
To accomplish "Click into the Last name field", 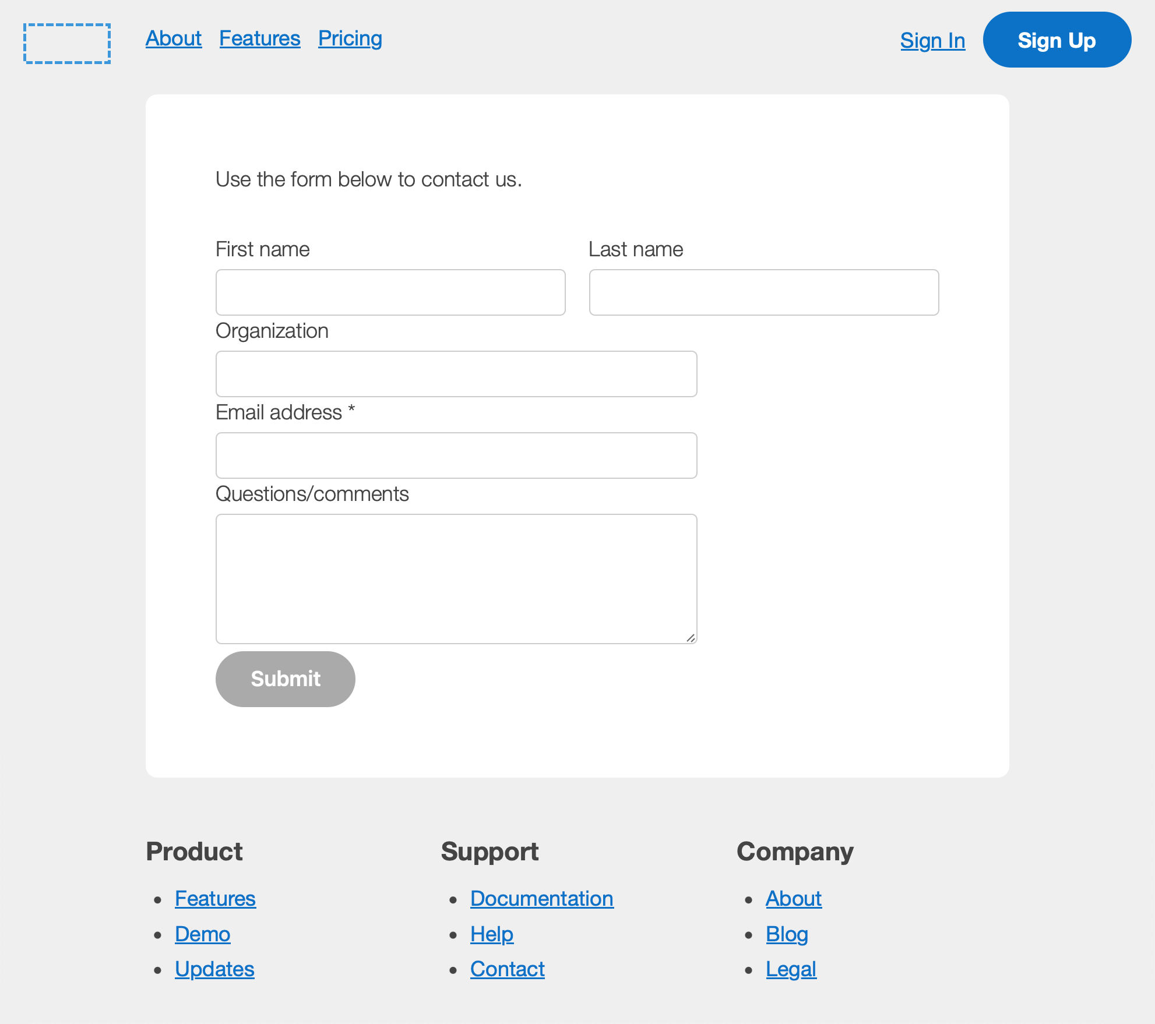I will (x=763, y=292).
